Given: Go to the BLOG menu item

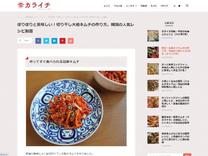Looking at the screenshot, I should click(x=154, y=6).
